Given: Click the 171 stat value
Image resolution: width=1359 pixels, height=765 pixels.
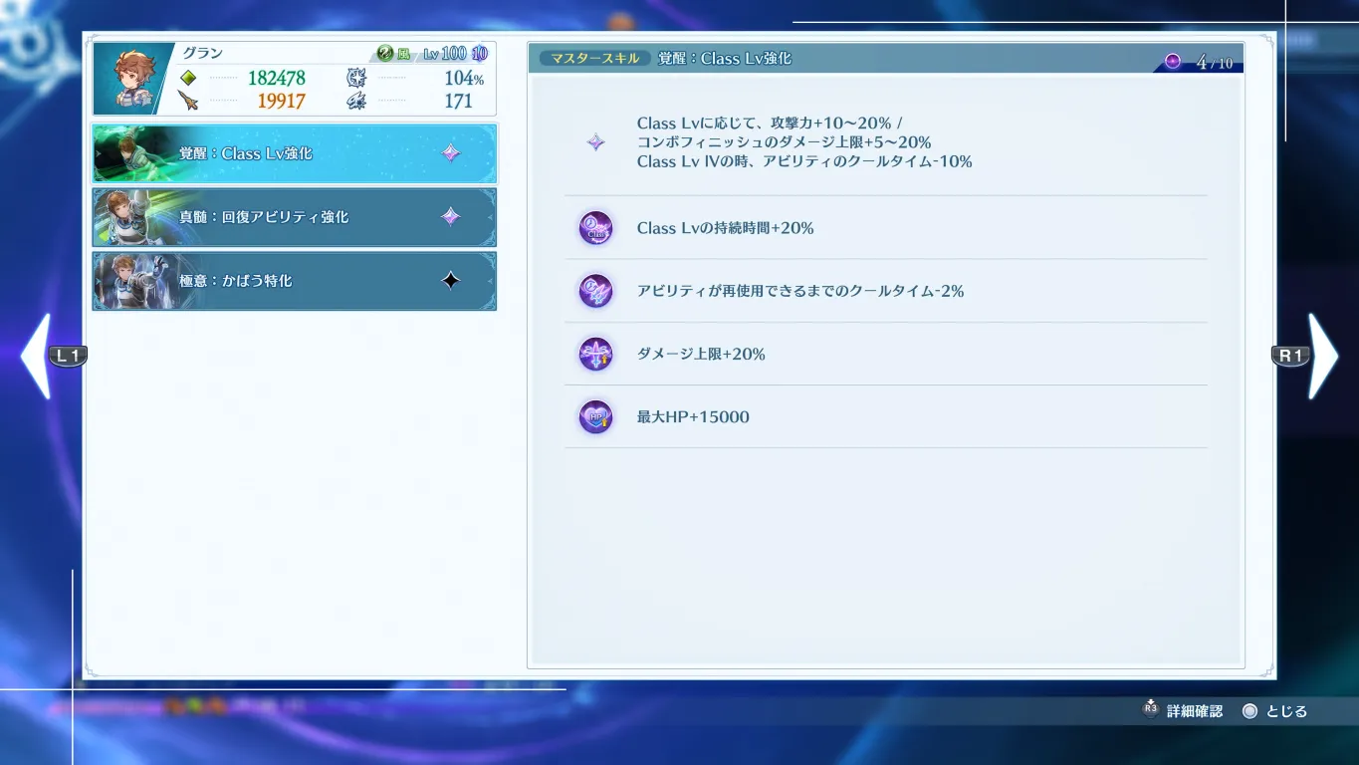Looking at the screenshot, I should [458, 101].
